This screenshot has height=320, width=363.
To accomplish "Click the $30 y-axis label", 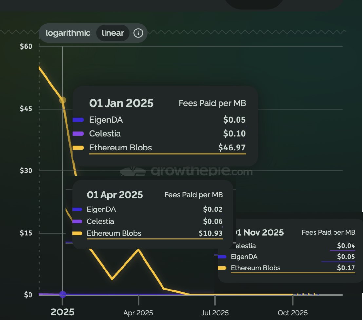I will [x=26, y=170].
